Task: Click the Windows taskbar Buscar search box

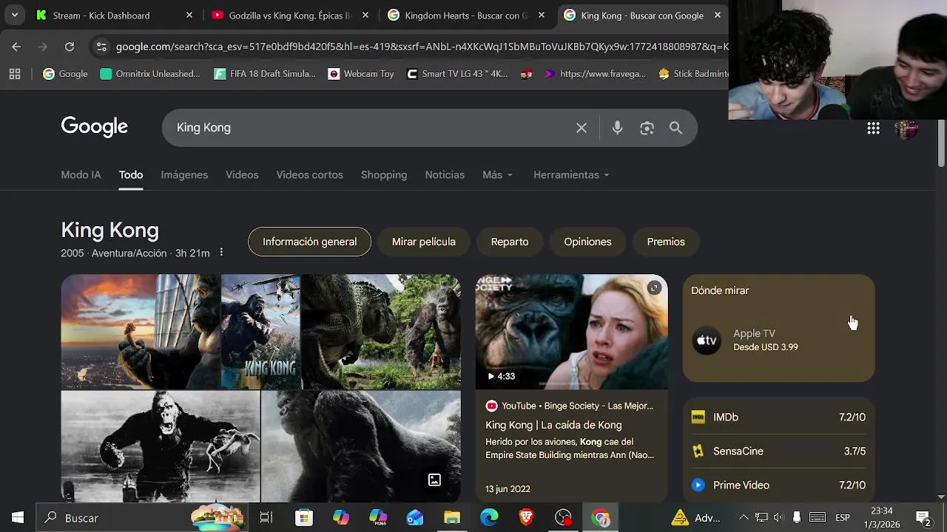Action: tap(141, 518)
